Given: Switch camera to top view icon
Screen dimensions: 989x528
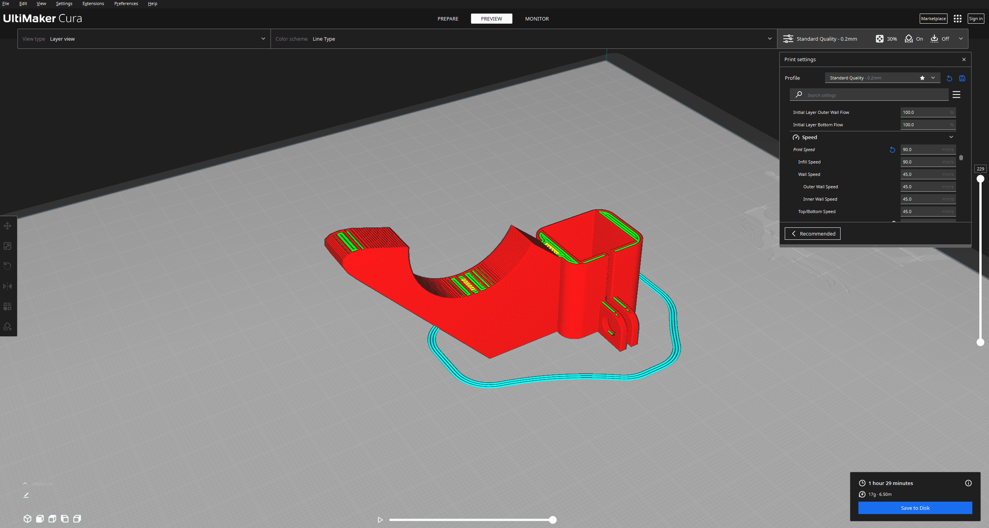Looking at the screenshot, I should (x=52, y=518).
